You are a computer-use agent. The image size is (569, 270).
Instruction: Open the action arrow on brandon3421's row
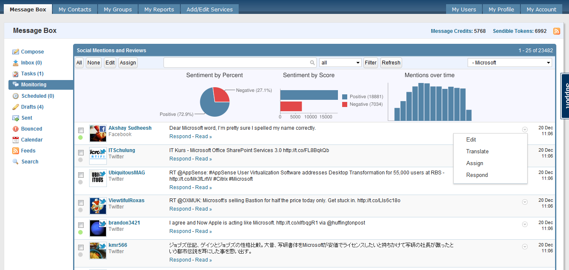(x=525, y=225)
